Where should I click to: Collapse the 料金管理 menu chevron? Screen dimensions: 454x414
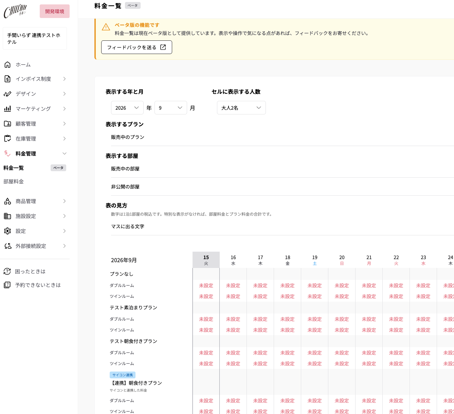tap(65, 154)
